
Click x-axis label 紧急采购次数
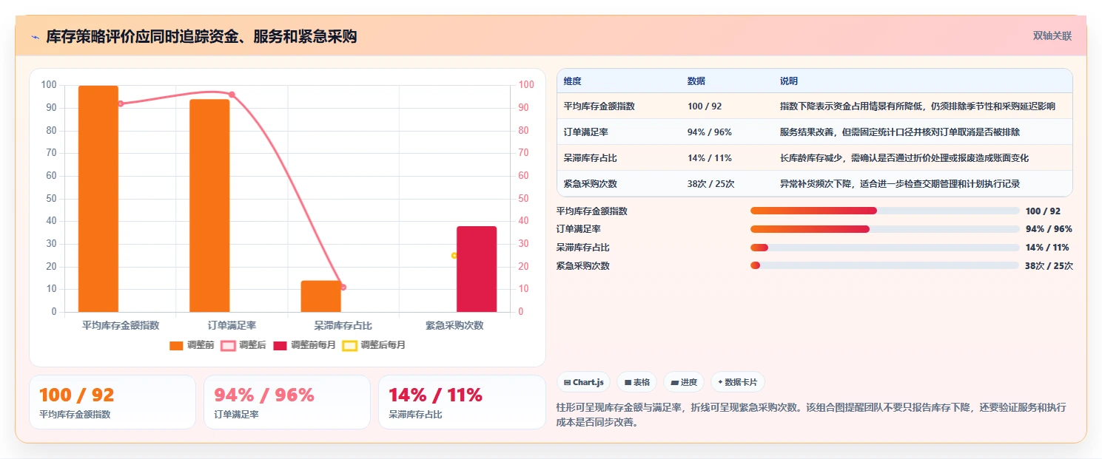pyautogui.click(x=454, y=325)
